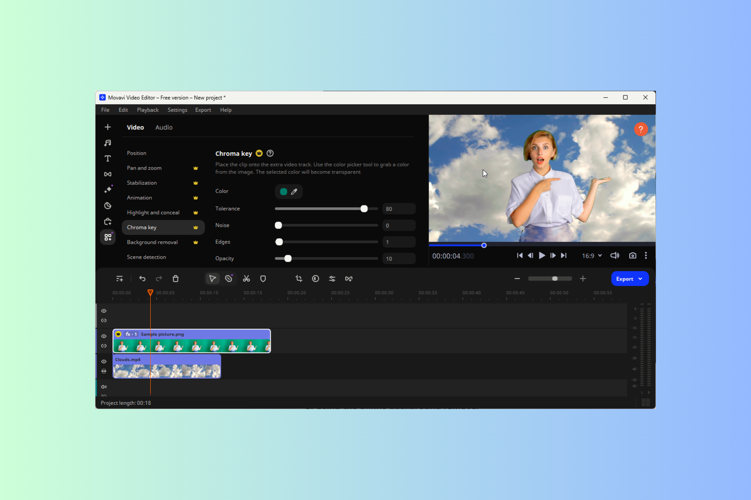The image size is (751, 500).
Task: Click the Edges slider handle
Action: pos(279,242)
